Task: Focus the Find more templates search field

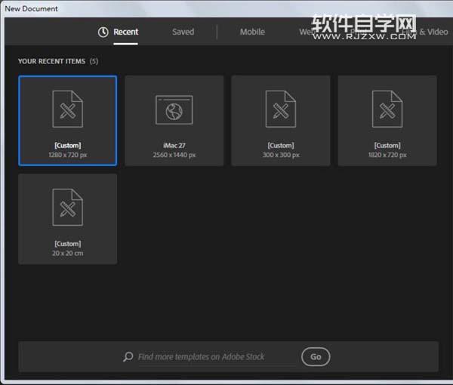Action: click(217, 357)
